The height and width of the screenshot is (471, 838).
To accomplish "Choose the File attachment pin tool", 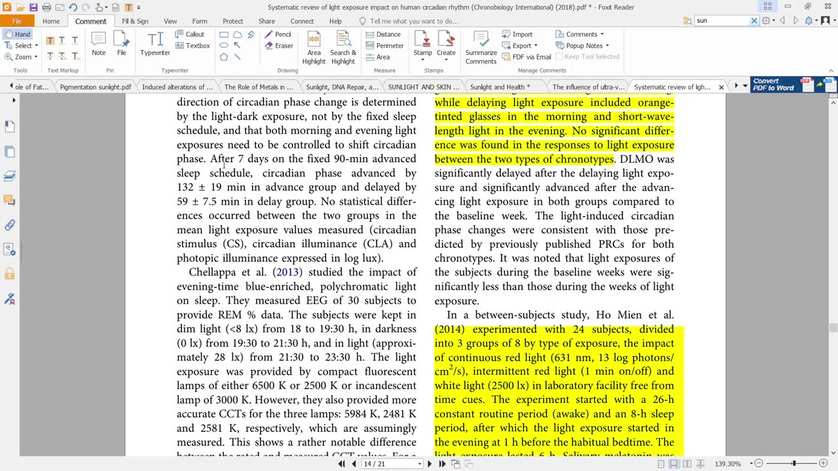I will [x=121, y=44].
